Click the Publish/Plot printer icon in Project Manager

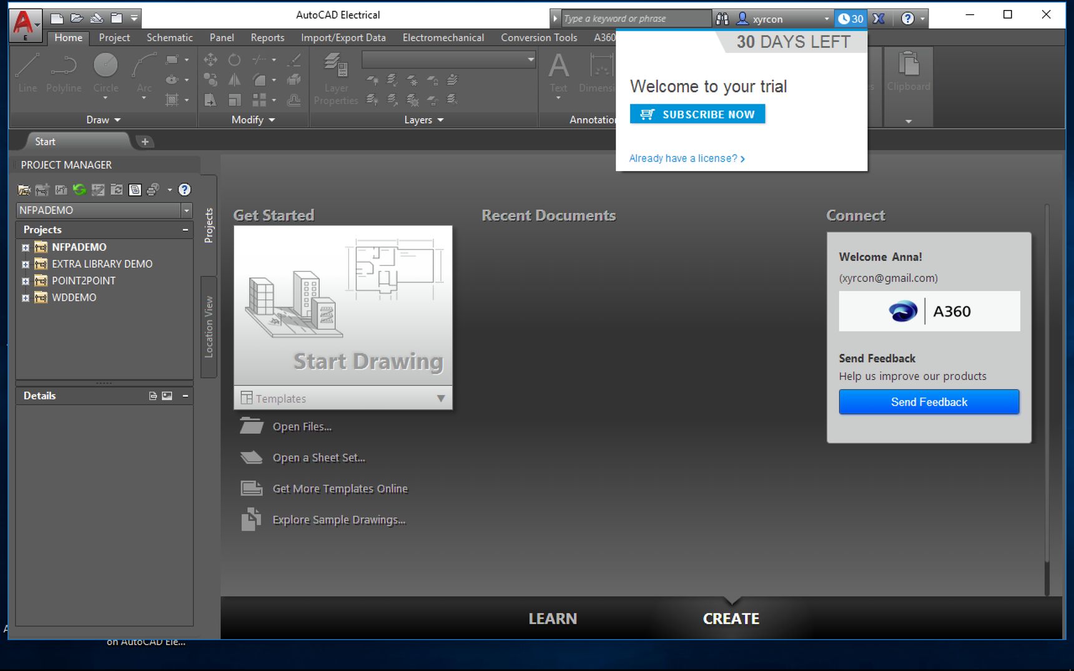[x=153, y=190]
